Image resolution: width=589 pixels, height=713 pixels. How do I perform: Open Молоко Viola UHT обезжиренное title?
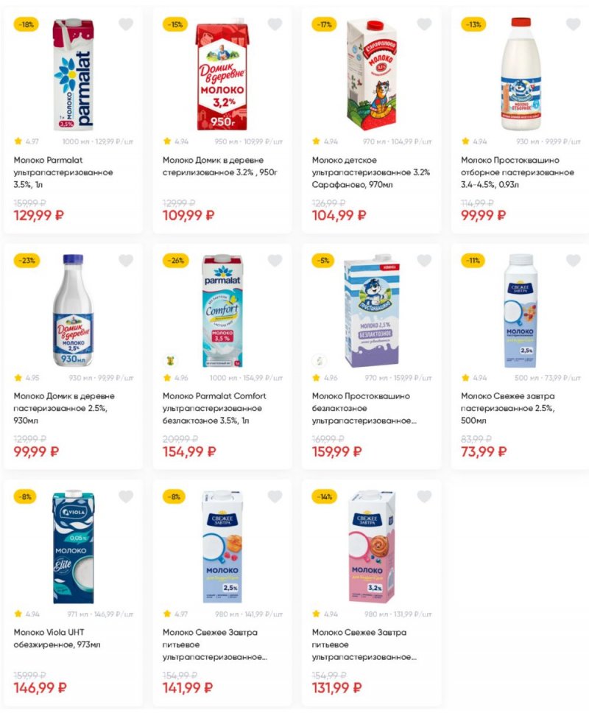(57, 638)
